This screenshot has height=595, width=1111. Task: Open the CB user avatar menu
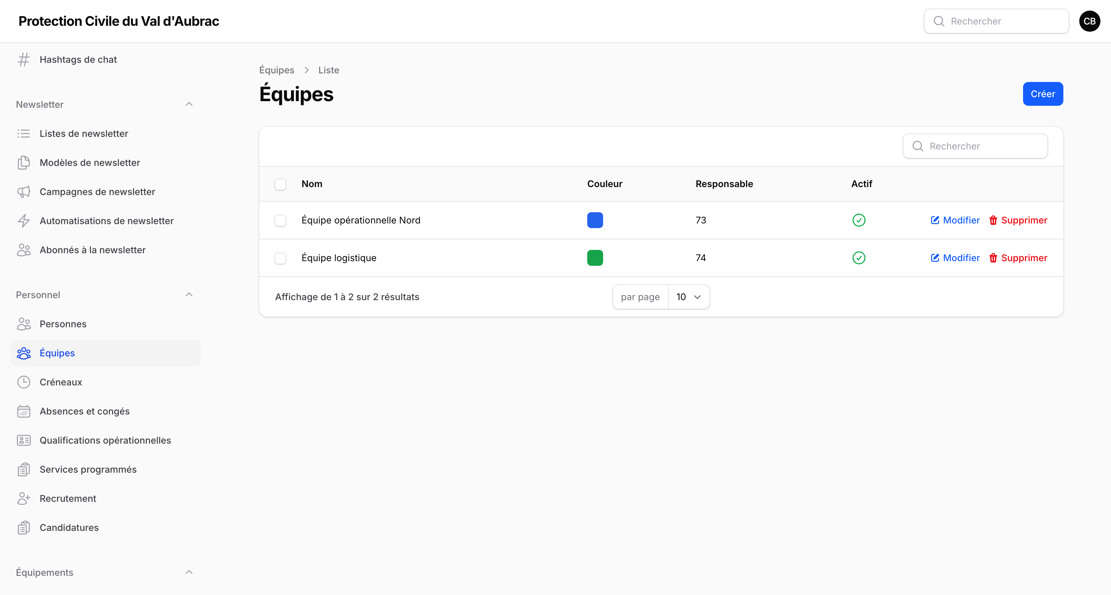(x=1090, y=21)
